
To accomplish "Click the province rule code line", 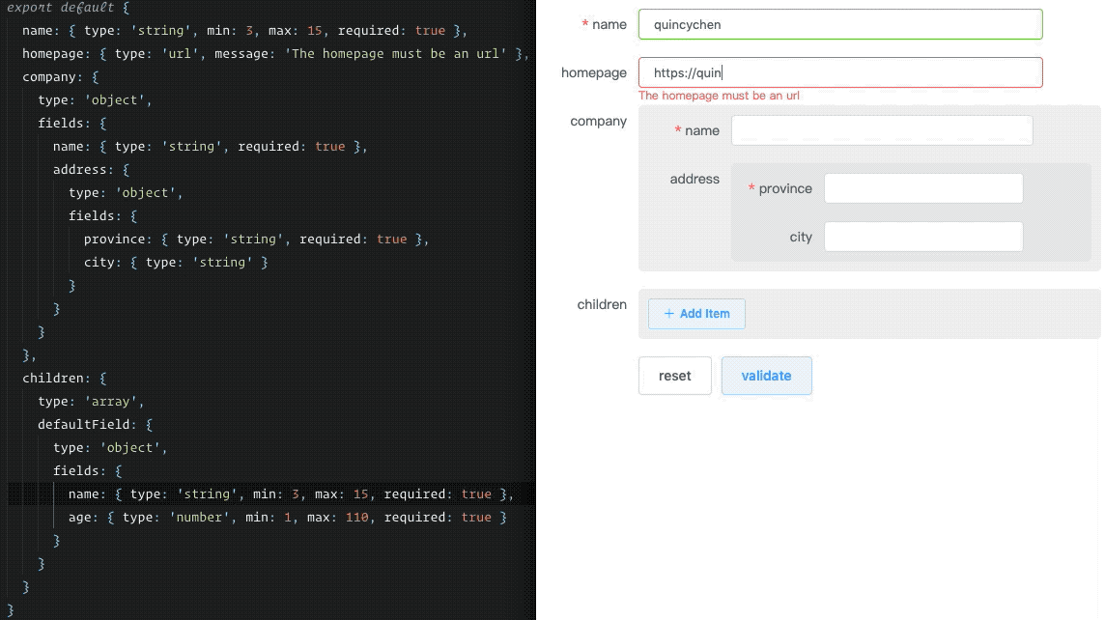I will pyautogui.click(x=257, y=240).
